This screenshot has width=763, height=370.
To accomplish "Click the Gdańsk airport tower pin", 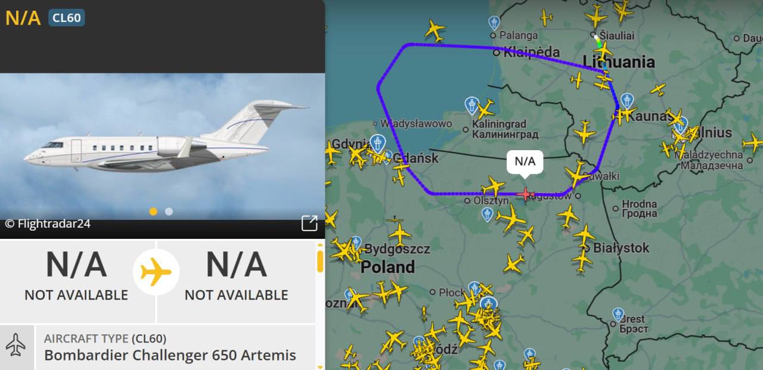I will click(x=377, y=144).
